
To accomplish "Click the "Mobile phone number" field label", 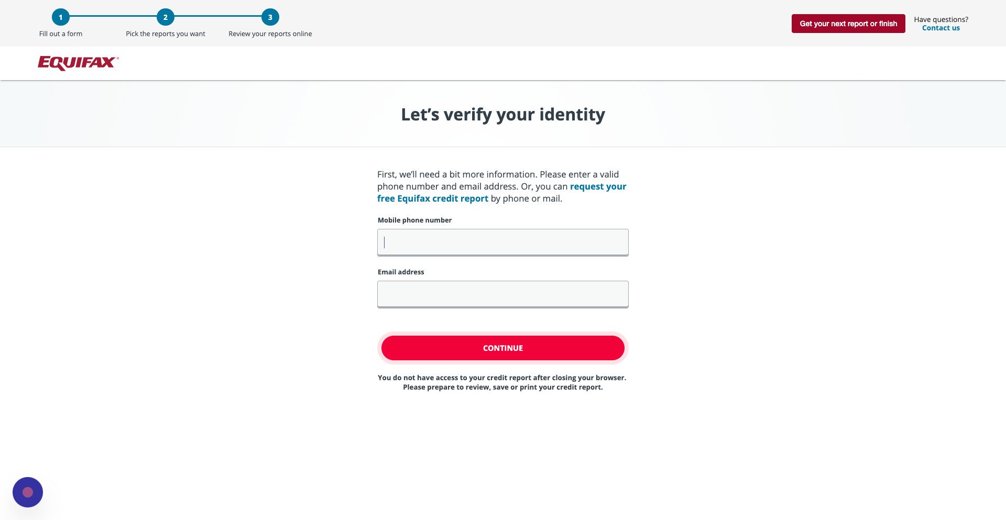I will coord(414,220).
